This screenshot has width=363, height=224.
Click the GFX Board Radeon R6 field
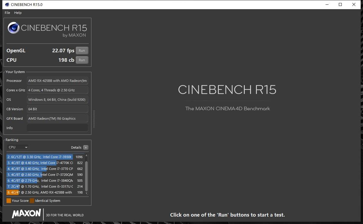pos(58,119)
